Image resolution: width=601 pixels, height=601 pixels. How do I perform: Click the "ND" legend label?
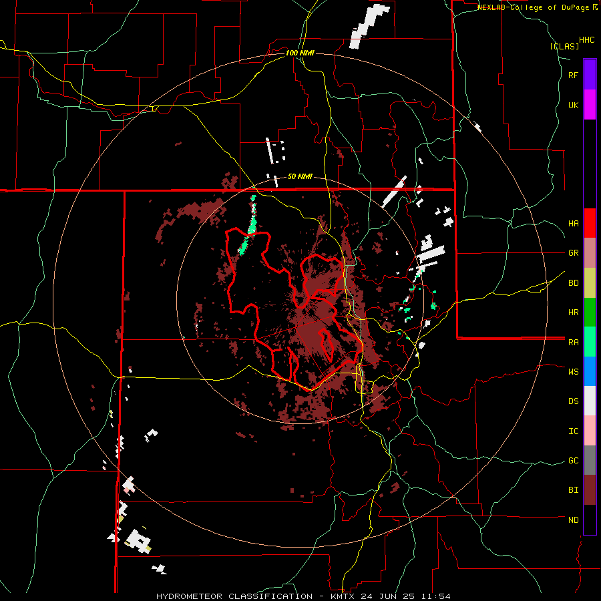(573, 520)
